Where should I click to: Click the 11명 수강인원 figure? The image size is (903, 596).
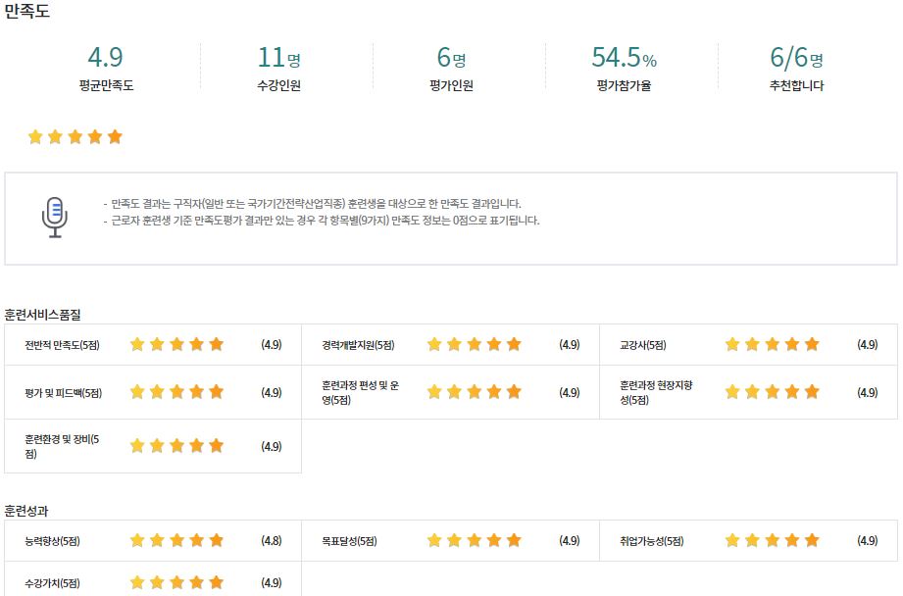coord(278,57)
